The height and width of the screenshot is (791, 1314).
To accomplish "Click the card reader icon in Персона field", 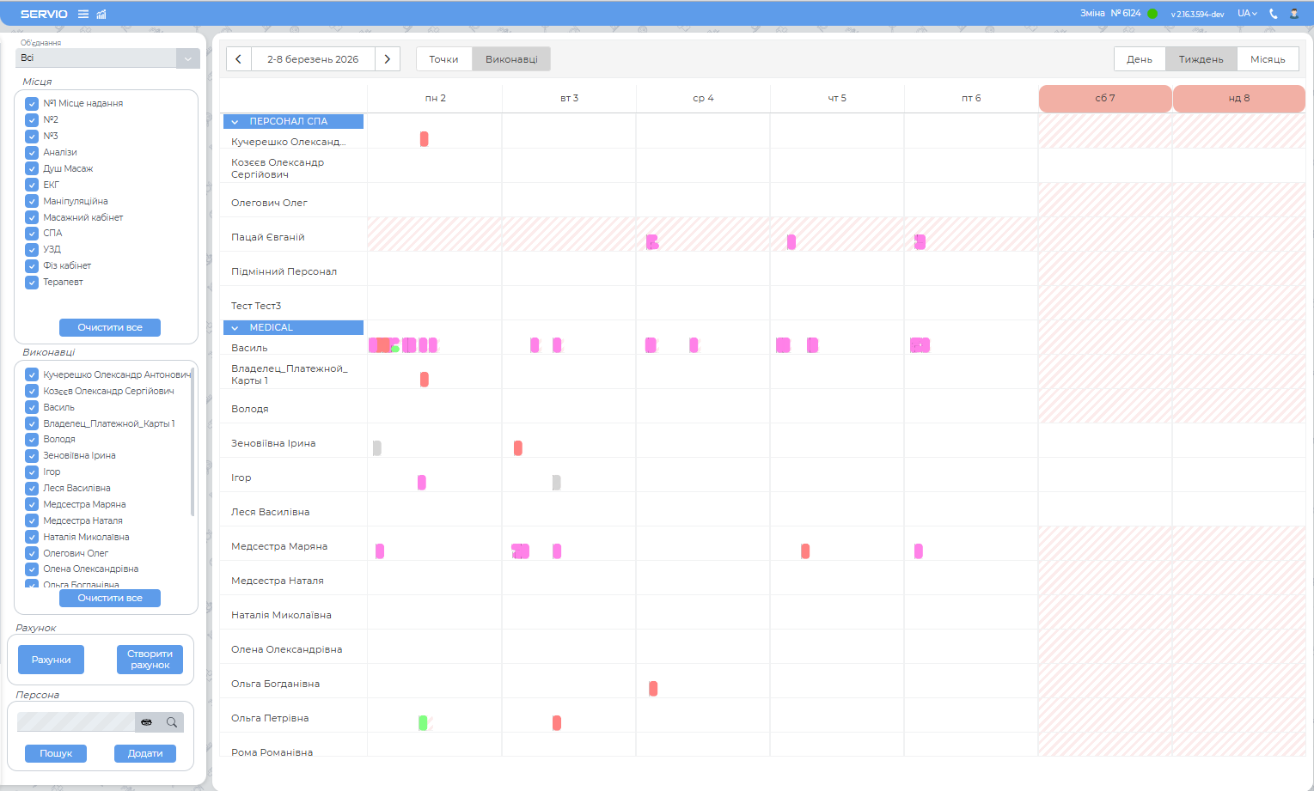I will [x=147, y=722].
